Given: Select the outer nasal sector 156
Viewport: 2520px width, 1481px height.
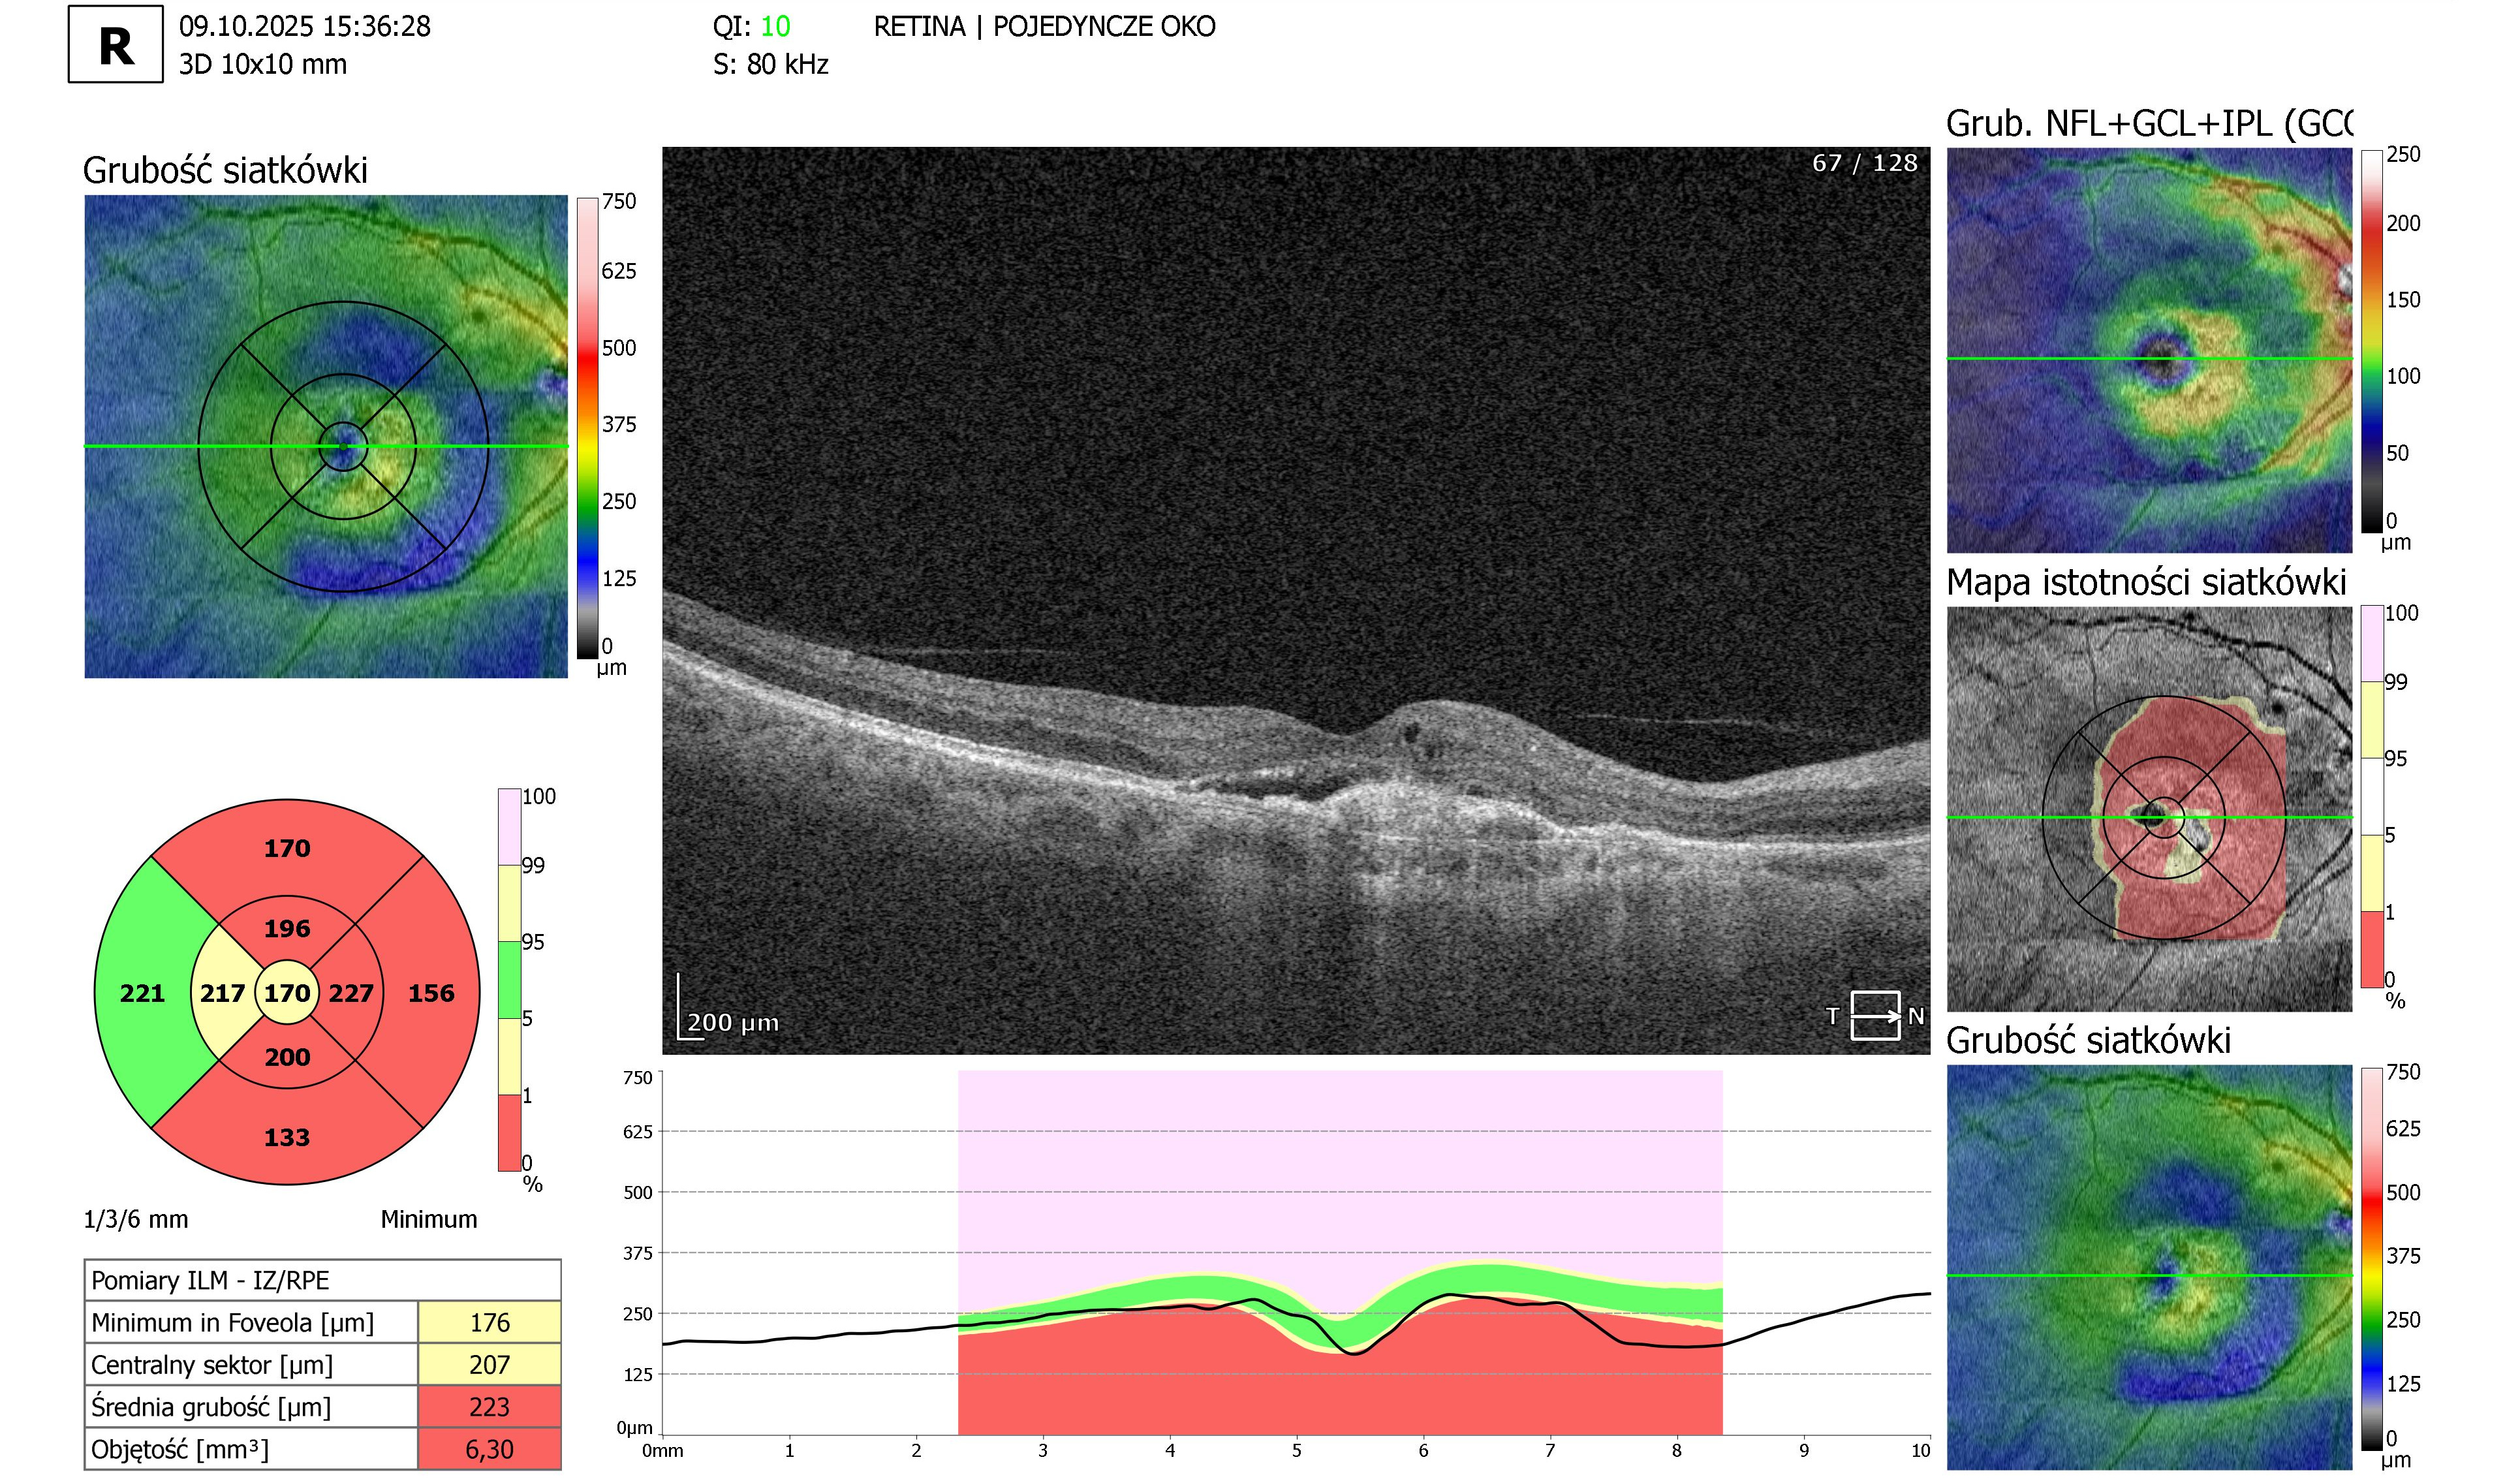Looking at the screenshot, I should point(431,993).
